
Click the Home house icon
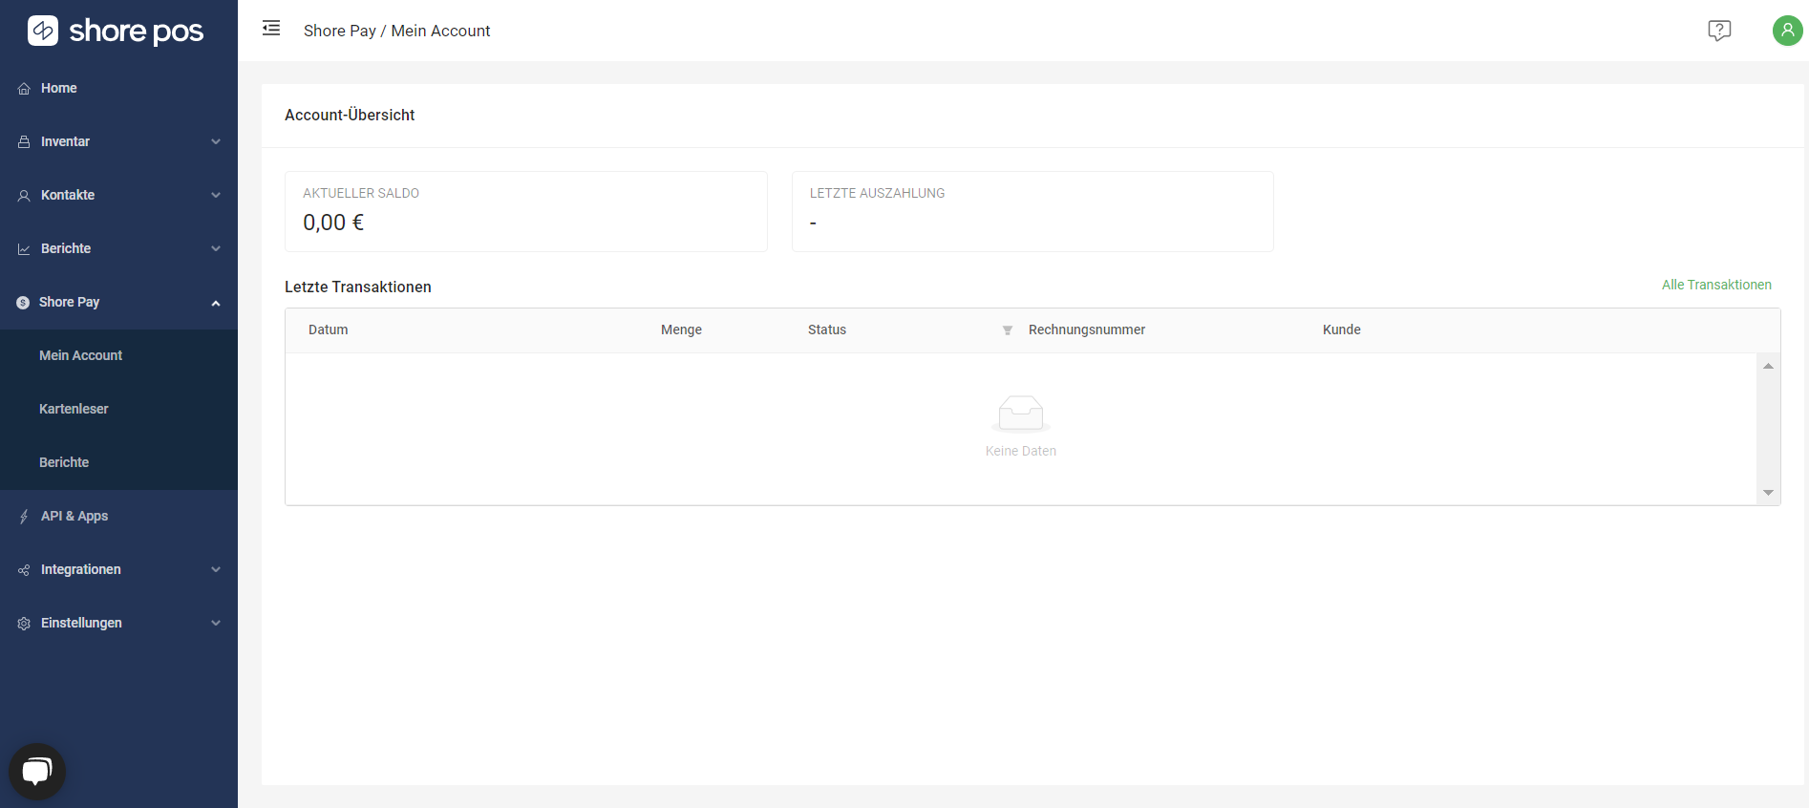24,89
